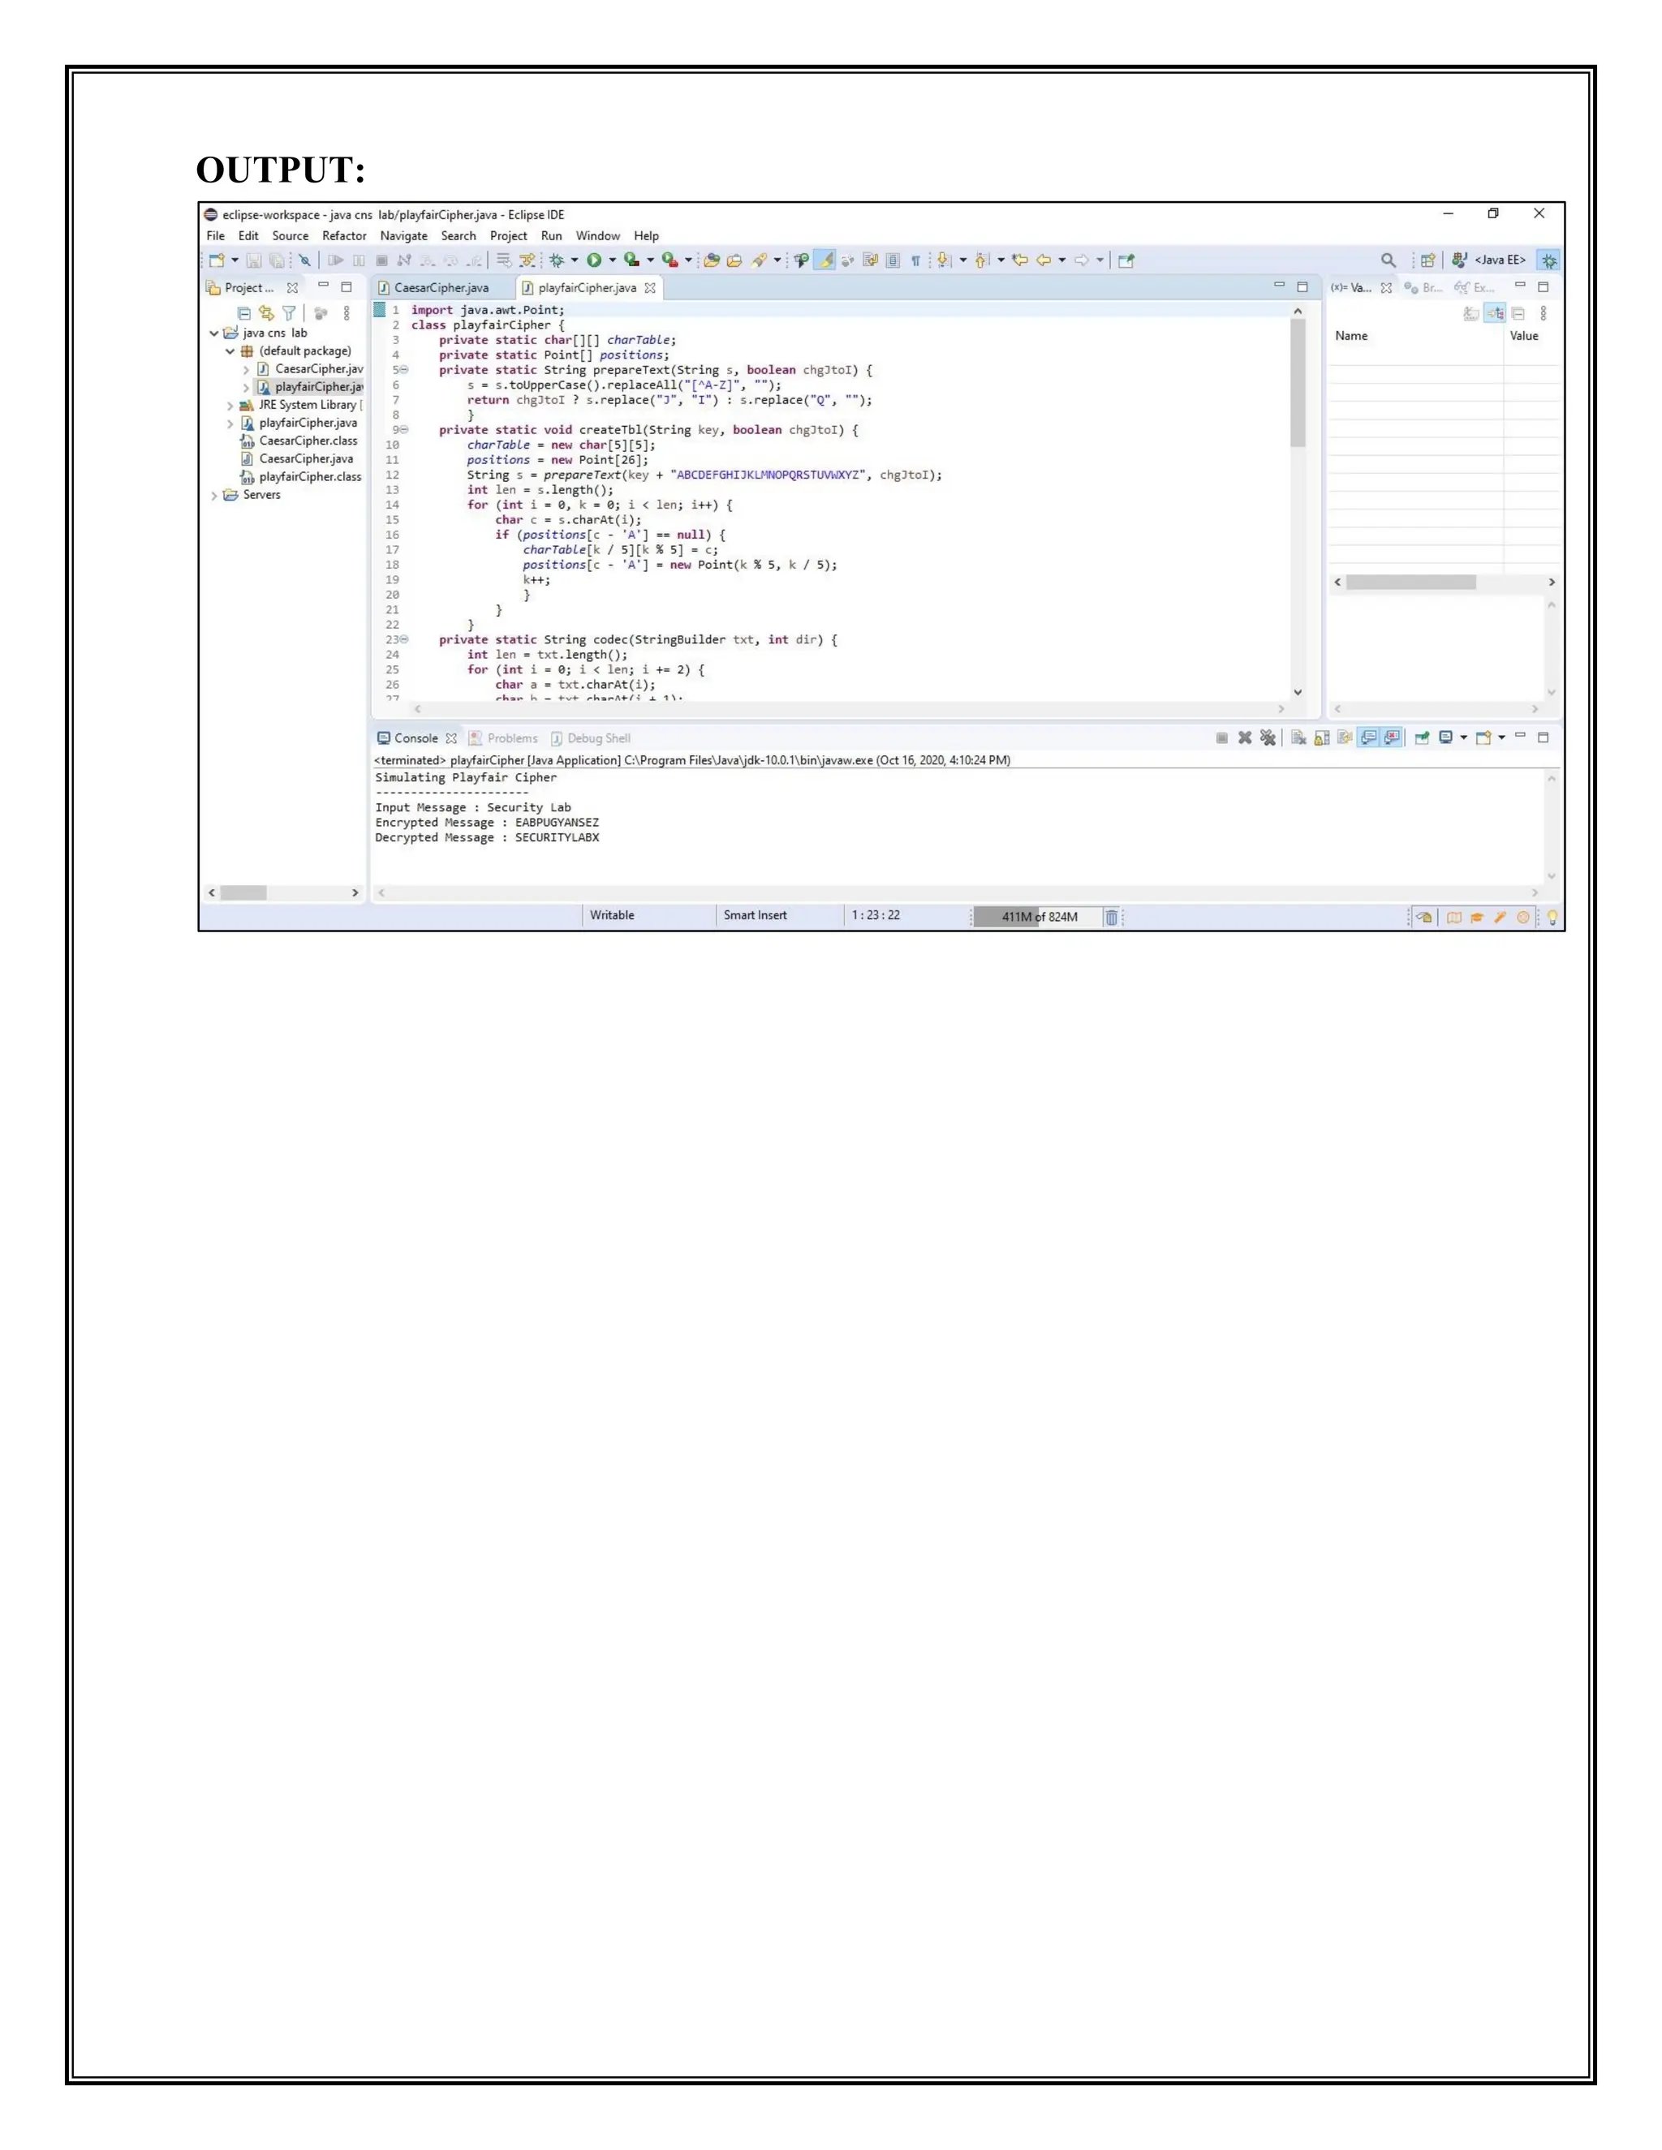Viewport: 1662px width, 2150px height.
Task: Click the filter funnel in Project Explorer
Action: (x=288, y=313)
